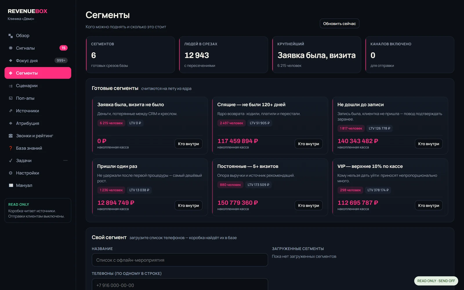Viewport: 464px width, 290px height.
Task: Open Кто внутри for VIP segment
Action: 429,205
